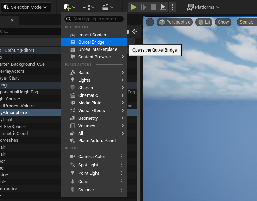Click the Spot Light drag handle
This screenshot has width=257, height=201.
tap(122, 165)
